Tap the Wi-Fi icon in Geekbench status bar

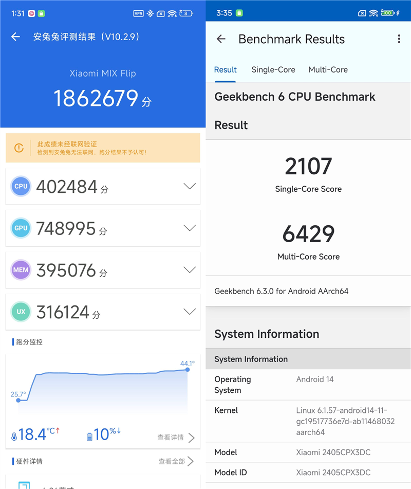tap(373, 13)
